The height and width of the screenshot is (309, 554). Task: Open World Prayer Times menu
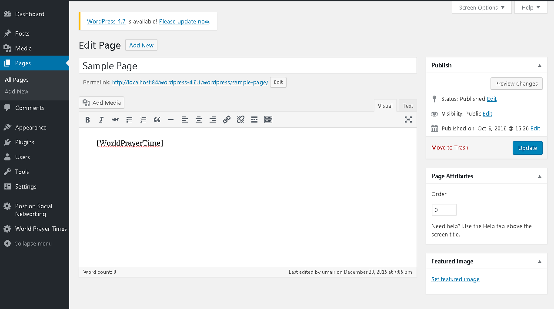tap(34, 229)
